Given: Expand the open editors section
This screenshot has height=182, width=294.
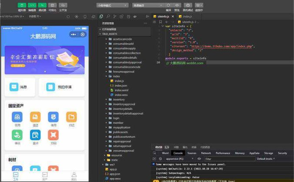Looking at the screenshot, I should pos(124,29).
